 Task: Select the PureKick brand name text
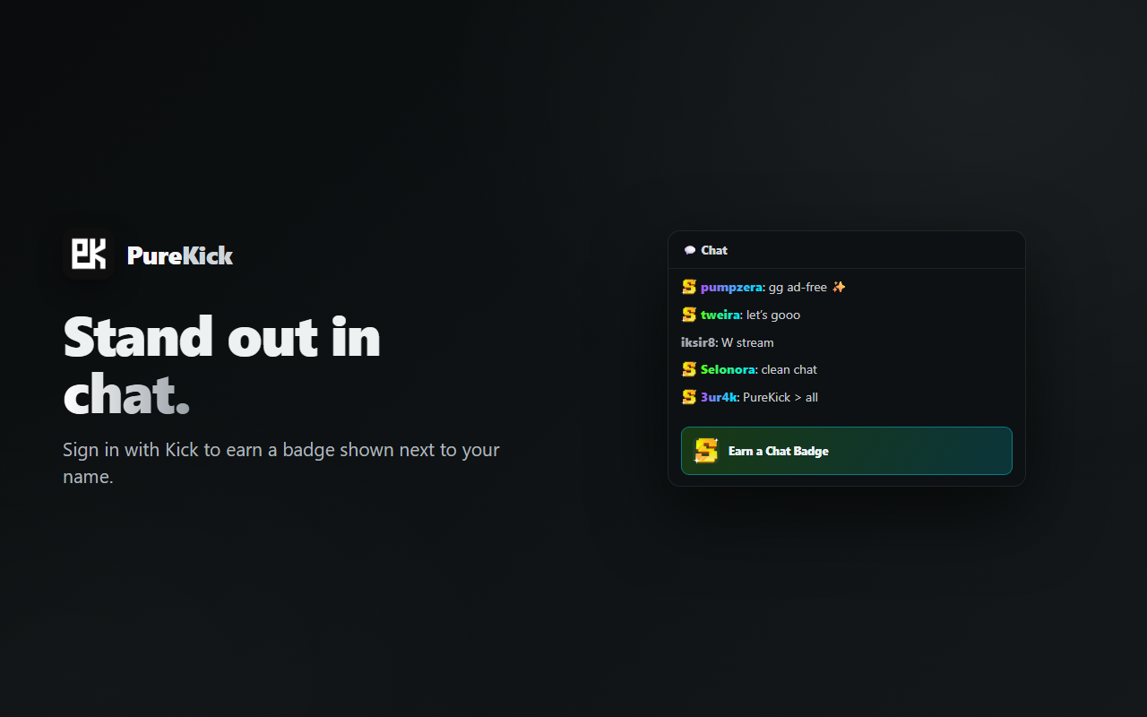[x=180, y=255]
